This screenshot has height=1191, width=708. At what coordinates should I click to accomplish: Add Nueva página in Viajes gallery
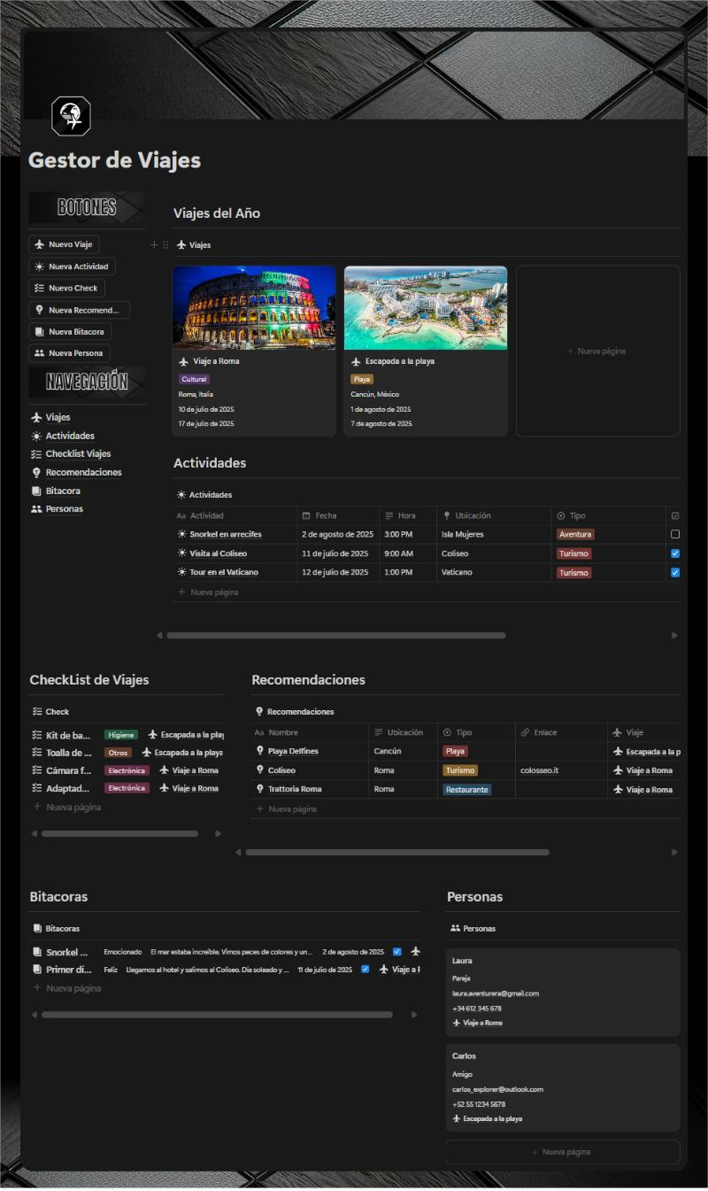click(x=597, y=352)
